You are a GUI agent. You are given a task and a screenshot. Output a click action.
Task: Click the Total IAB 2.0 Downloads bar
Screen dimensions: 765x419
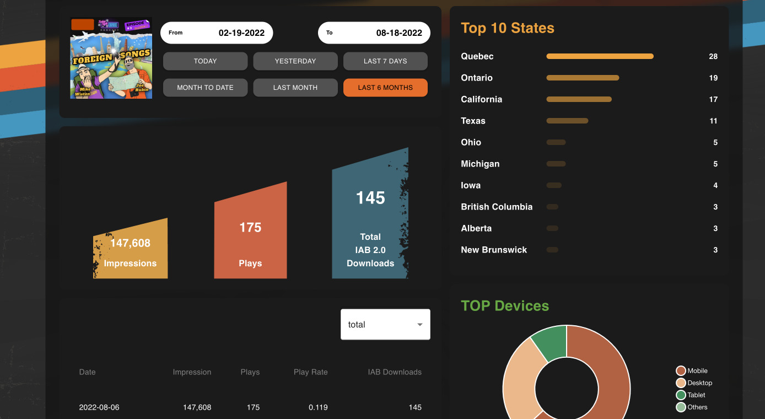click(370, 213)
